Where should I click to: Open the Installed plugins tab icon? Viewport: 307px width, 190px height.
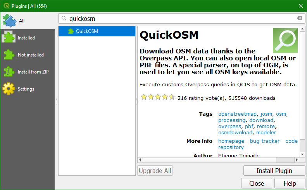tap(9, 38)
